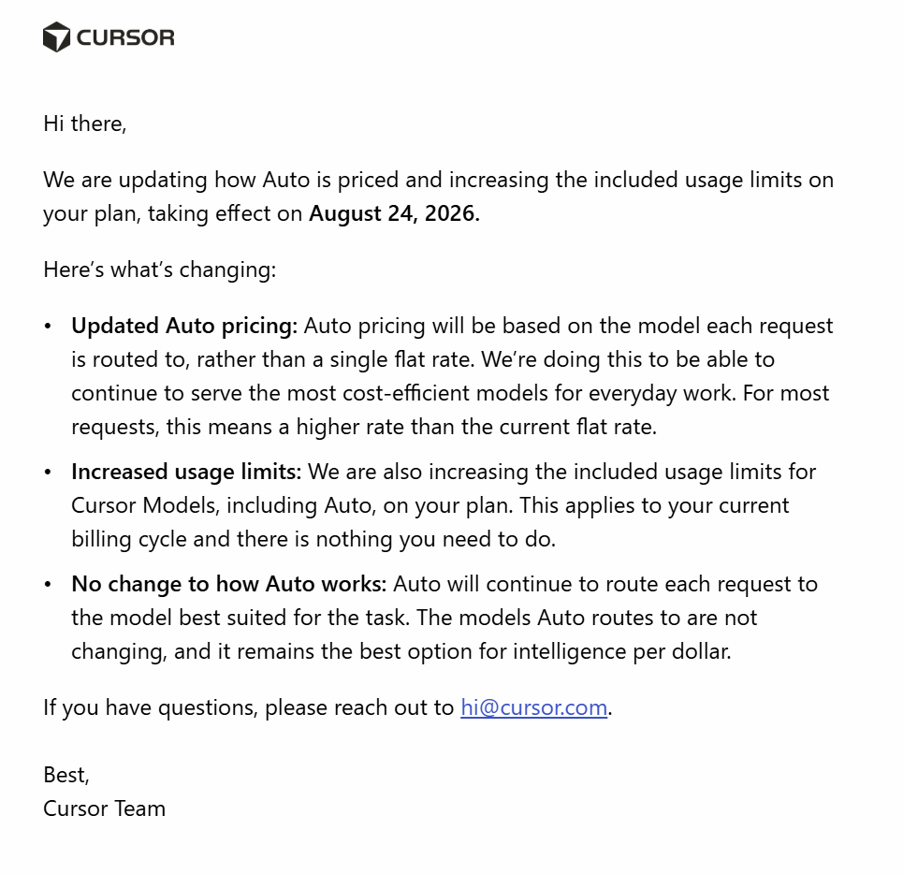The height and width of the screenshot is (874, 903).
Task: Click the bold date August 24, 2026
Action: 394,213
